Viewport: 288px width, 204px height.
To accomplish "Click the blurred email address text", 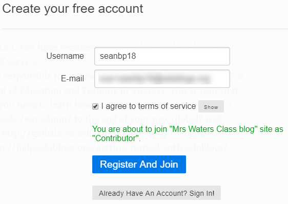I will tap(155, 79).
